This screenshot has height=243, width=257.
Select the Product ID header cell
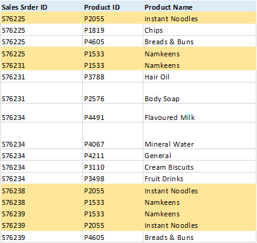coord(112,7)
